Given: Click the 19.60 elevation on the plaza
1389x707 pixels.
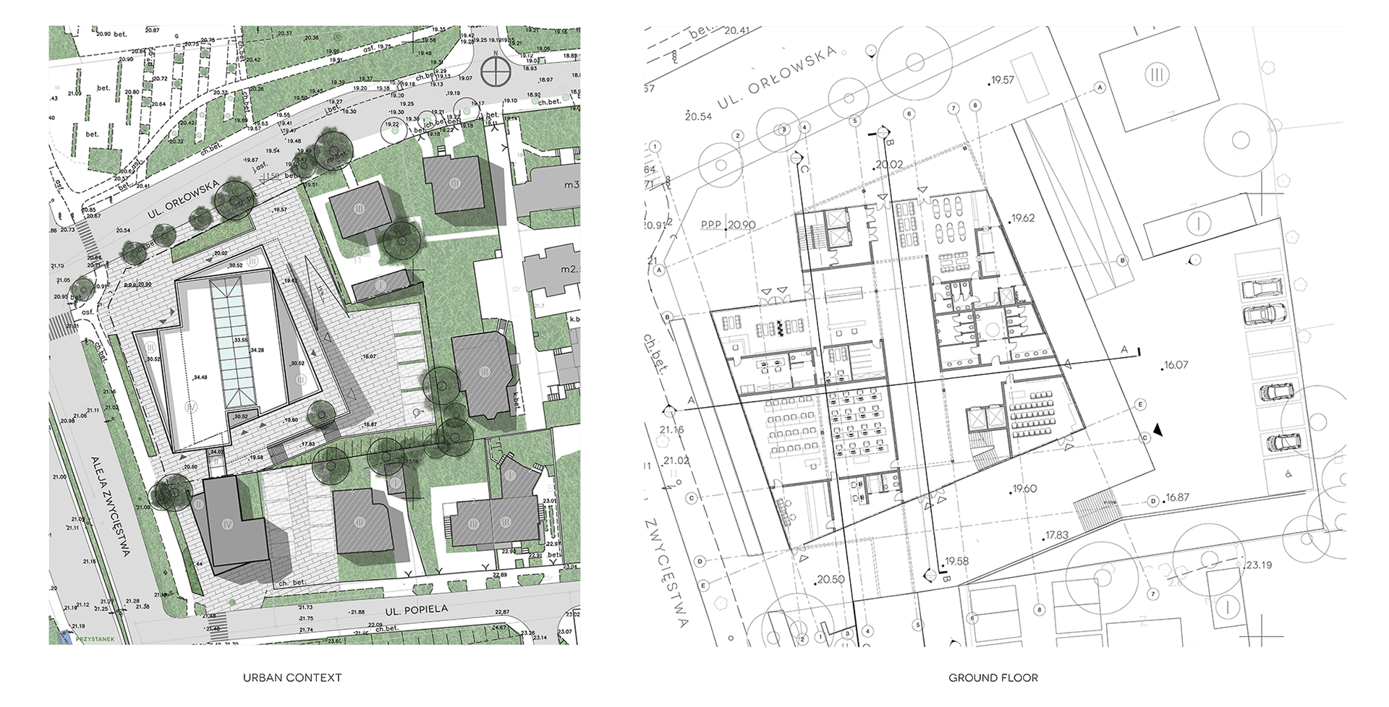Looking at the screenshot, I should pyautogui.click(x=1024, y=489).
